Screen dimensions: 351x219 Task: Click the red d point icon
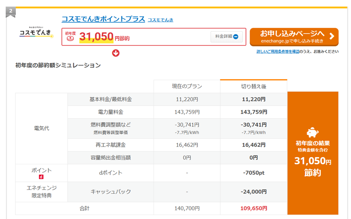click(41, 177)
